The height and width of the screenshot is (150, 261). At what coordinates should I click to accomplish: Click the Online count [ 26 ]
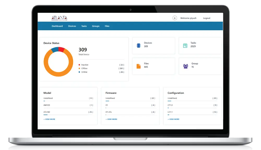[x=122, y=72]
